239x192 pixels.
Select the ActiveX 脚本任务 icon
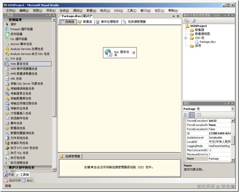[x=7, y=44]
